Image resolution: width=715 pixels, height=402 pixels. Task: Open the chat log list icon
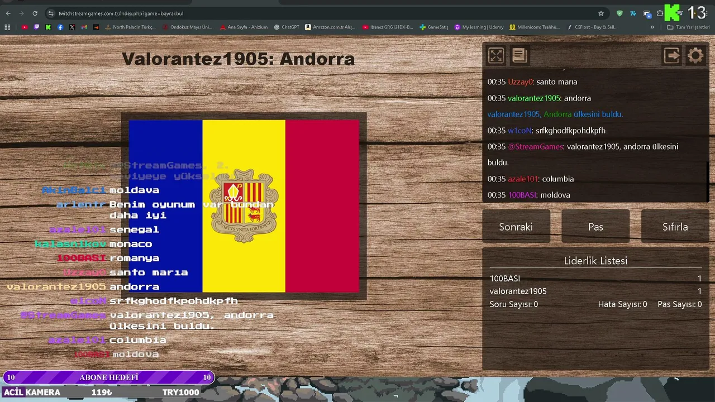click(519, 55)
